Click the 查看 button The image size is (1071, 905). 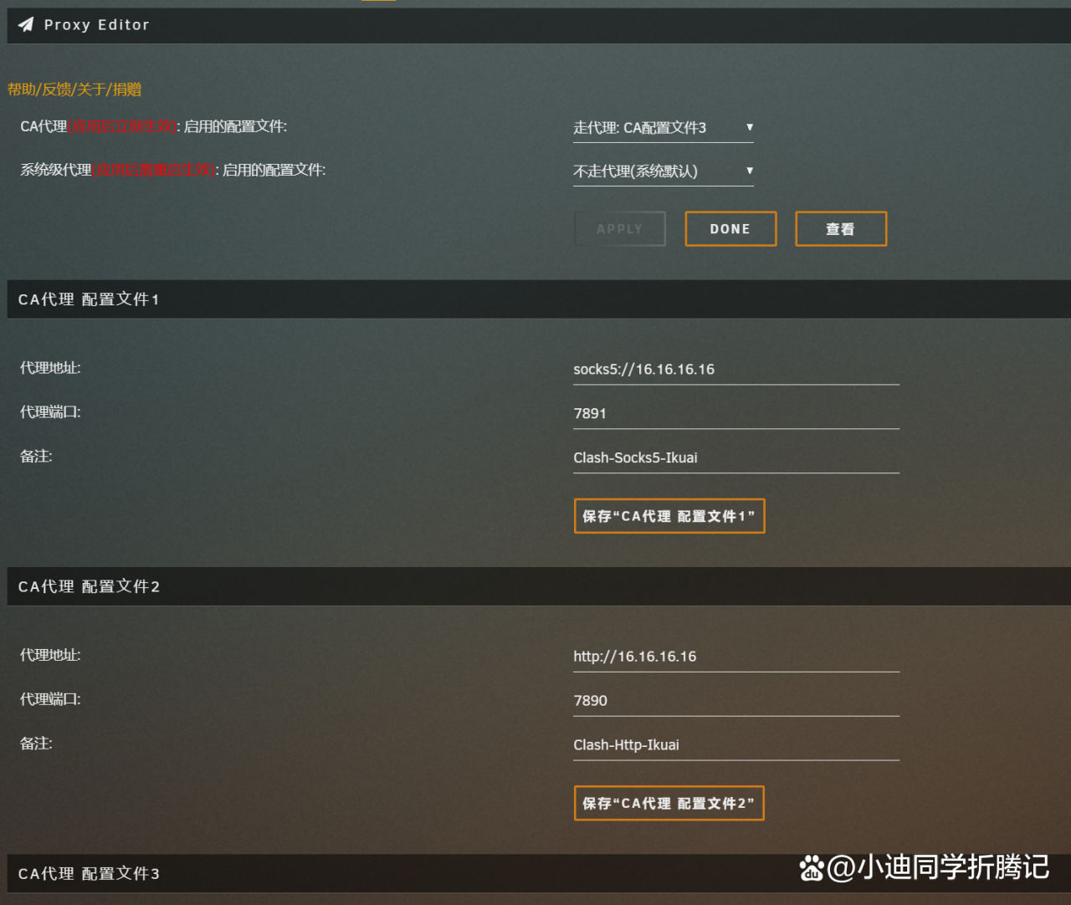[841, 229]
